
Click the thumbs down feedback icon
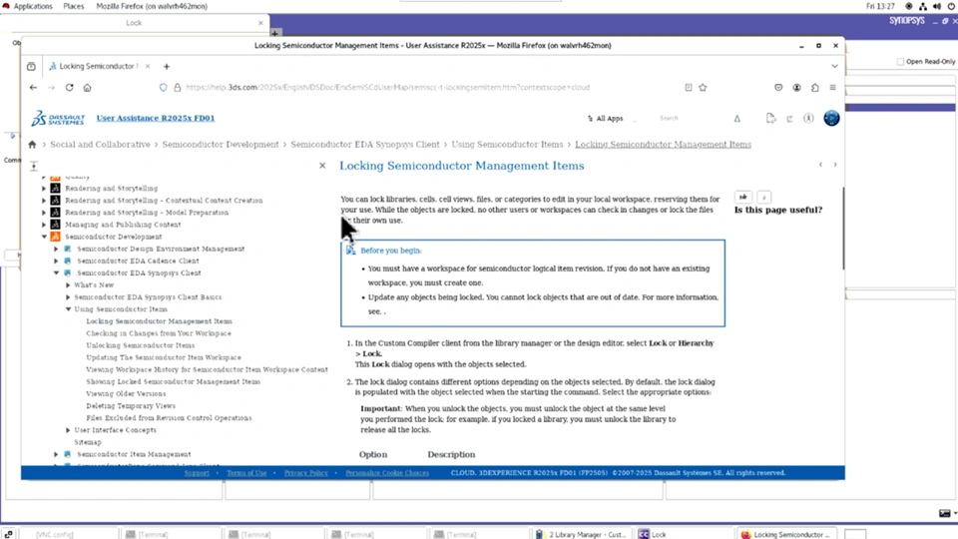click(x=763, y=197)
